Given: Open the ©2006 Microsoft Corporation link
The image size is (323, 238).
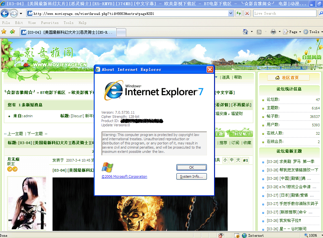Looking at the screenshot, I should pyautogui.click(x=124, y=176).
